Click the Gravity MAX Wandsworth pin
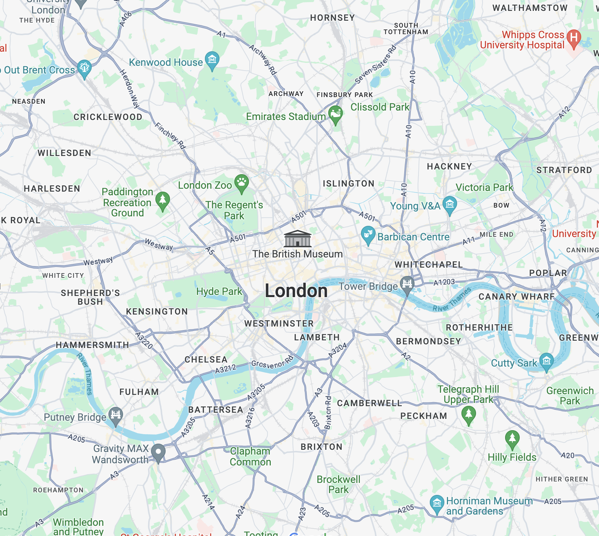 (158, 453)
